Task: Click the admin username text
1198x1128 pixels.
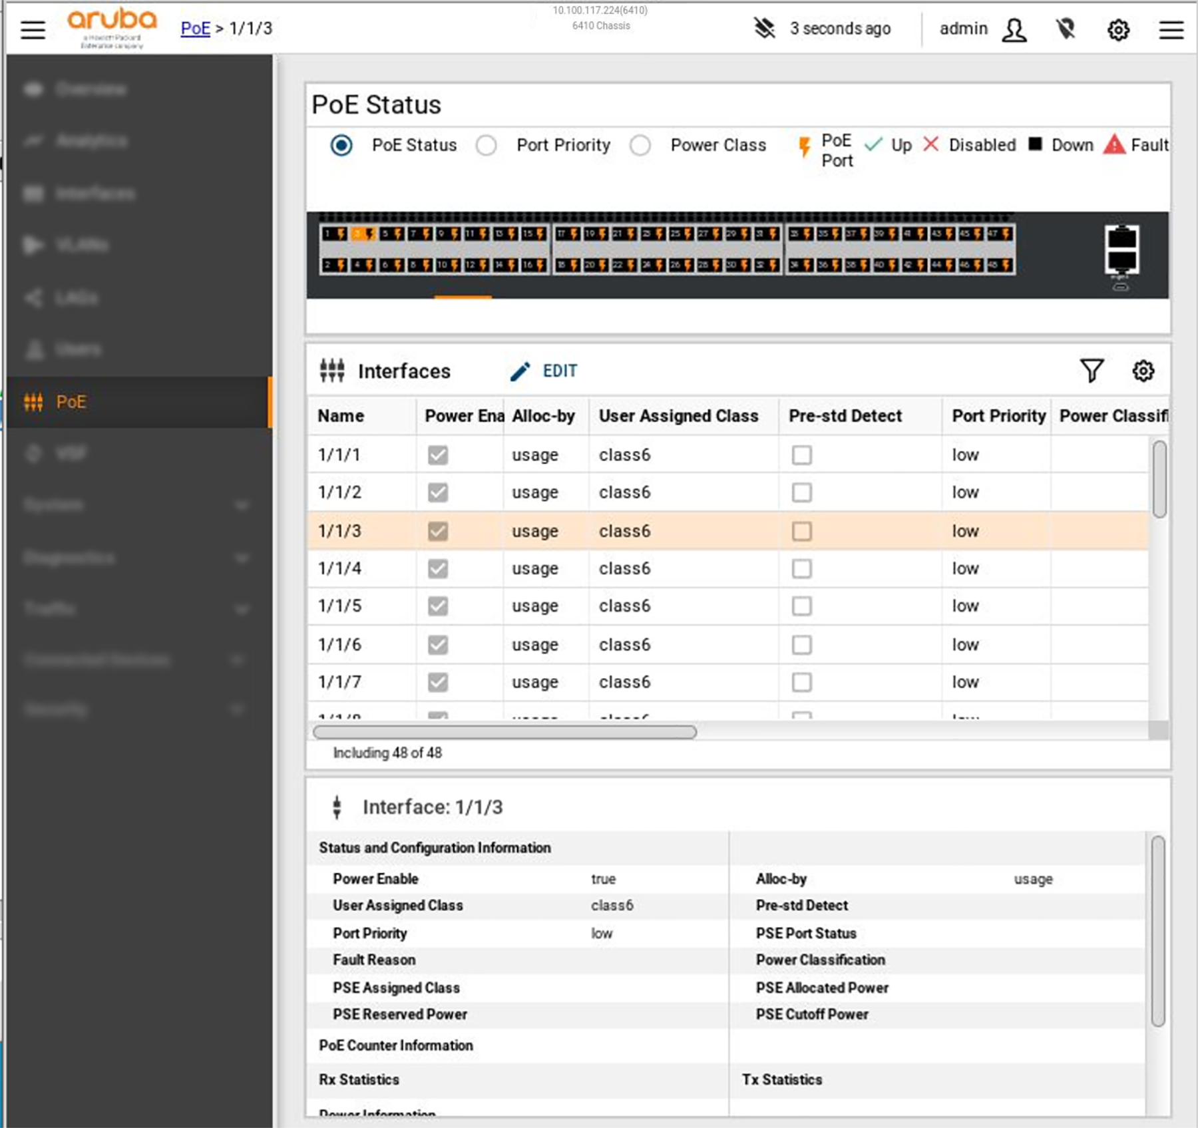Action: click(x=963, y=29)
